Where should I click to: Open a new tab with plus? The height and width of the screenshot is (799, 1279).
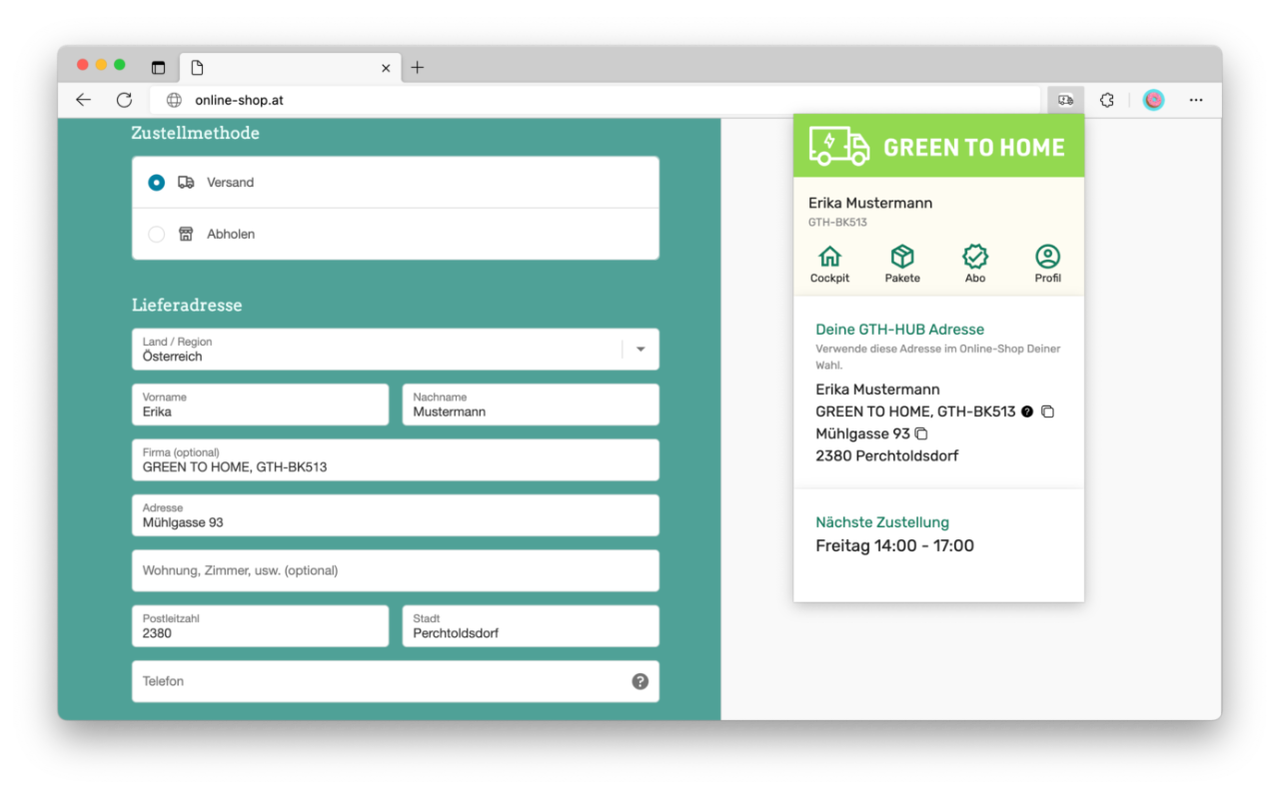pyautogui.click(x=418, y=67)
